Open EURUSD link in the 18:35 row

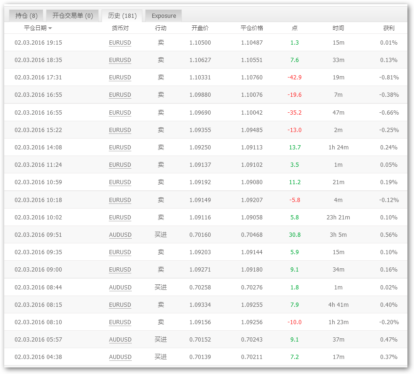pos(120,60)
